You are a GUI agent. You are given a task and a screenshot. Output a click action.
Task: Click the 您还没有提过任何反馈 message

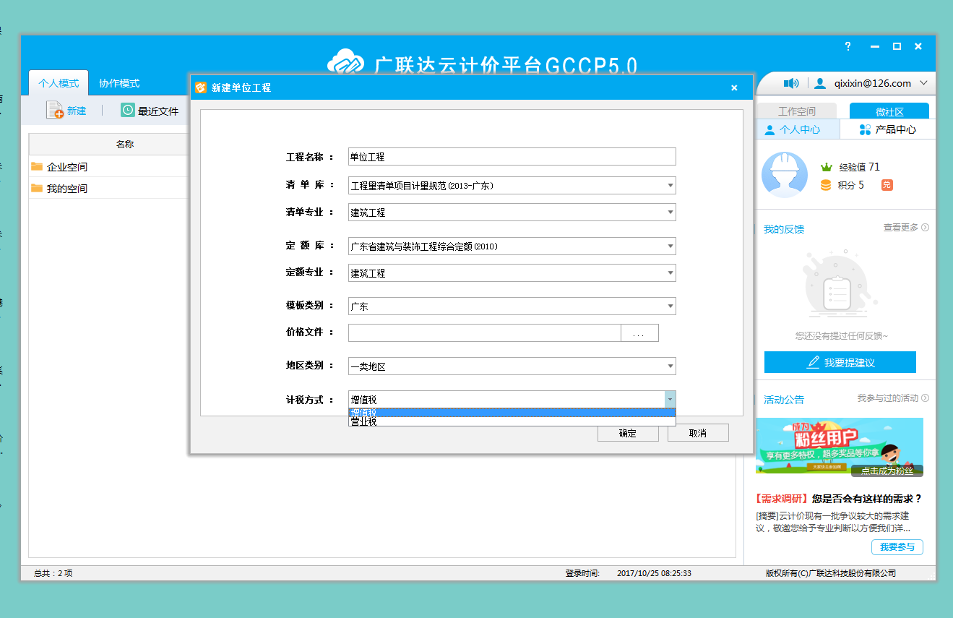(841, 335)
